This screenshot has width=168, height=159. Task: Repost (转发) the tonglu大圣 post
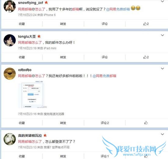63,57
